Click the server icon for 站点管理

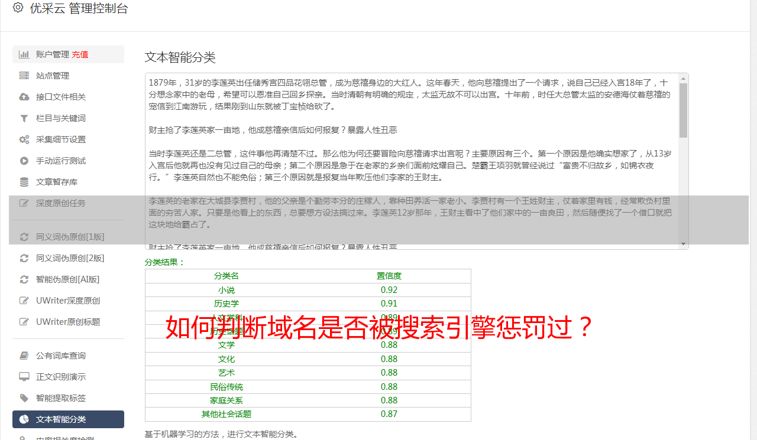point(24,76)
